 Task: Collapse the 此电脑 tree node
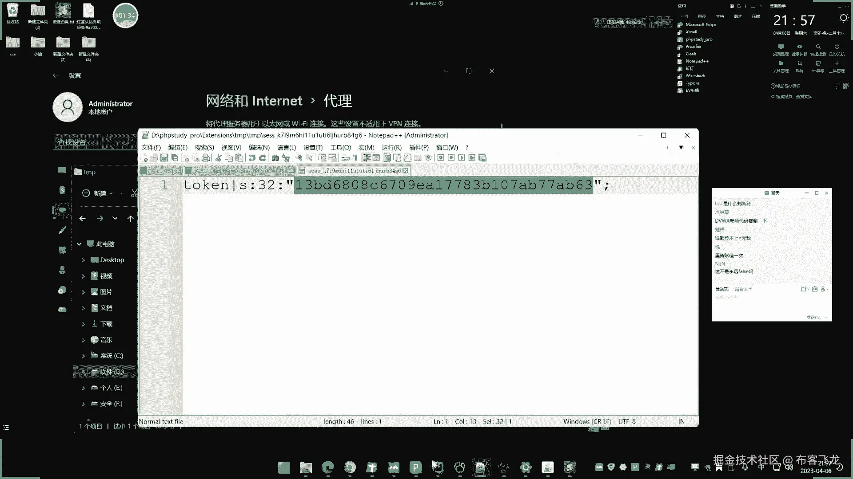79,244
